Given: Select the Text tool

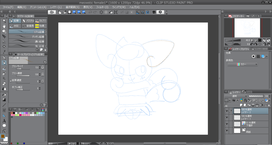Looking at the screenshot, I should 4,121.
